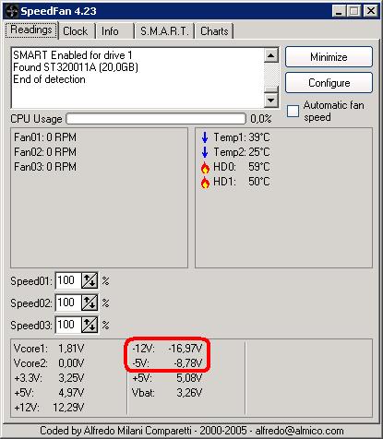The image size is (383, 439).
Task: Click the flame icon next to HD0
Action: click(x=205, y=167)
